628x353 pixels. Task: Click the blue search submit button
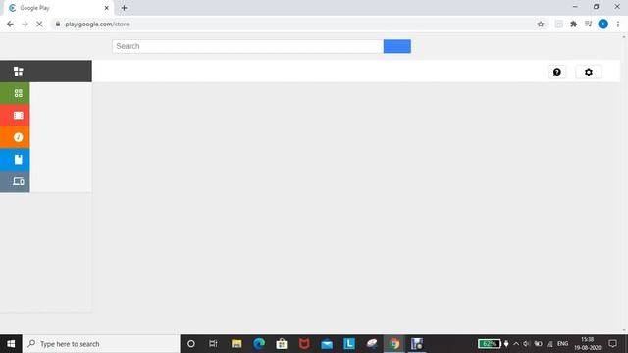pyautogui.click(x=396, y=46)
